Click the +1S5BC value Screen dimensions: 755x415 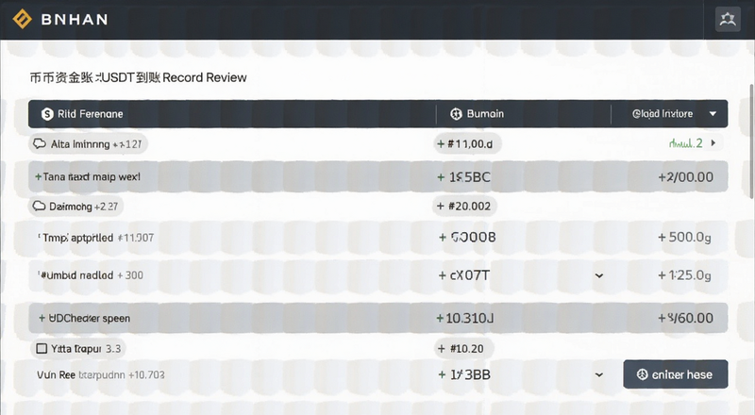click(463, 177)
